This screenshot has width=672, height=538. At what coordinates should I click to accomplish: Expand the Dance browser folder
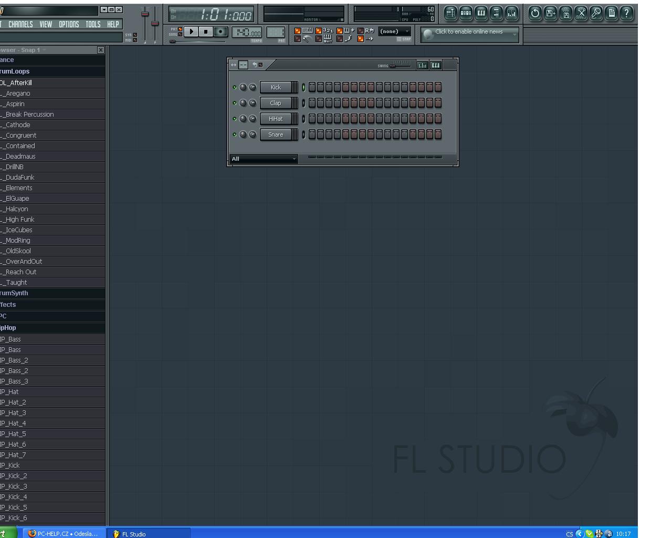point(52,60)
